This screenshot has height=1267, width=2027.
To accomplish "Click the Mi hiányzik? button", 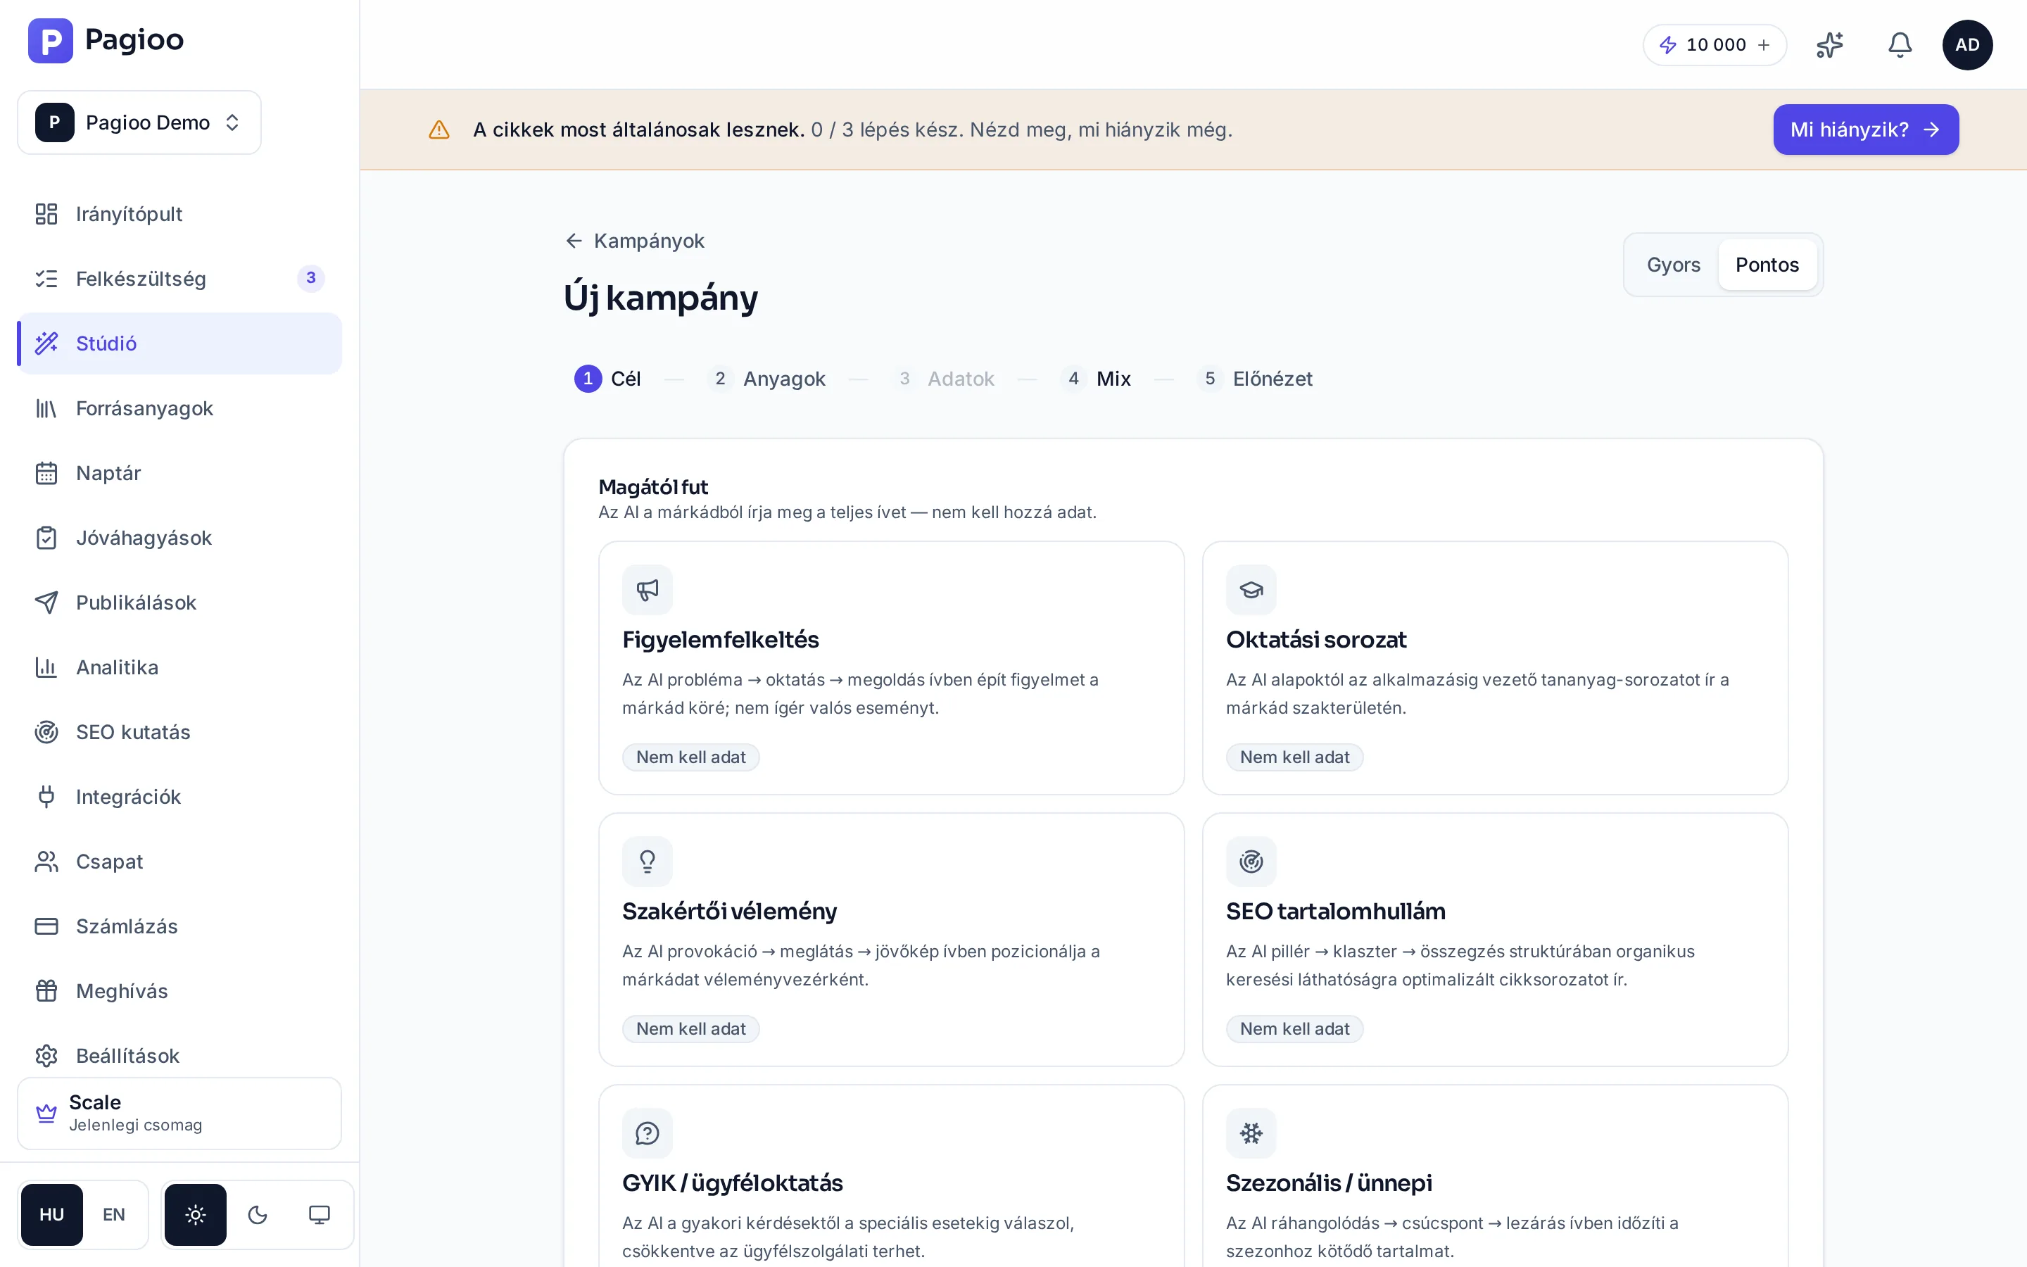I will point(1865,130).
